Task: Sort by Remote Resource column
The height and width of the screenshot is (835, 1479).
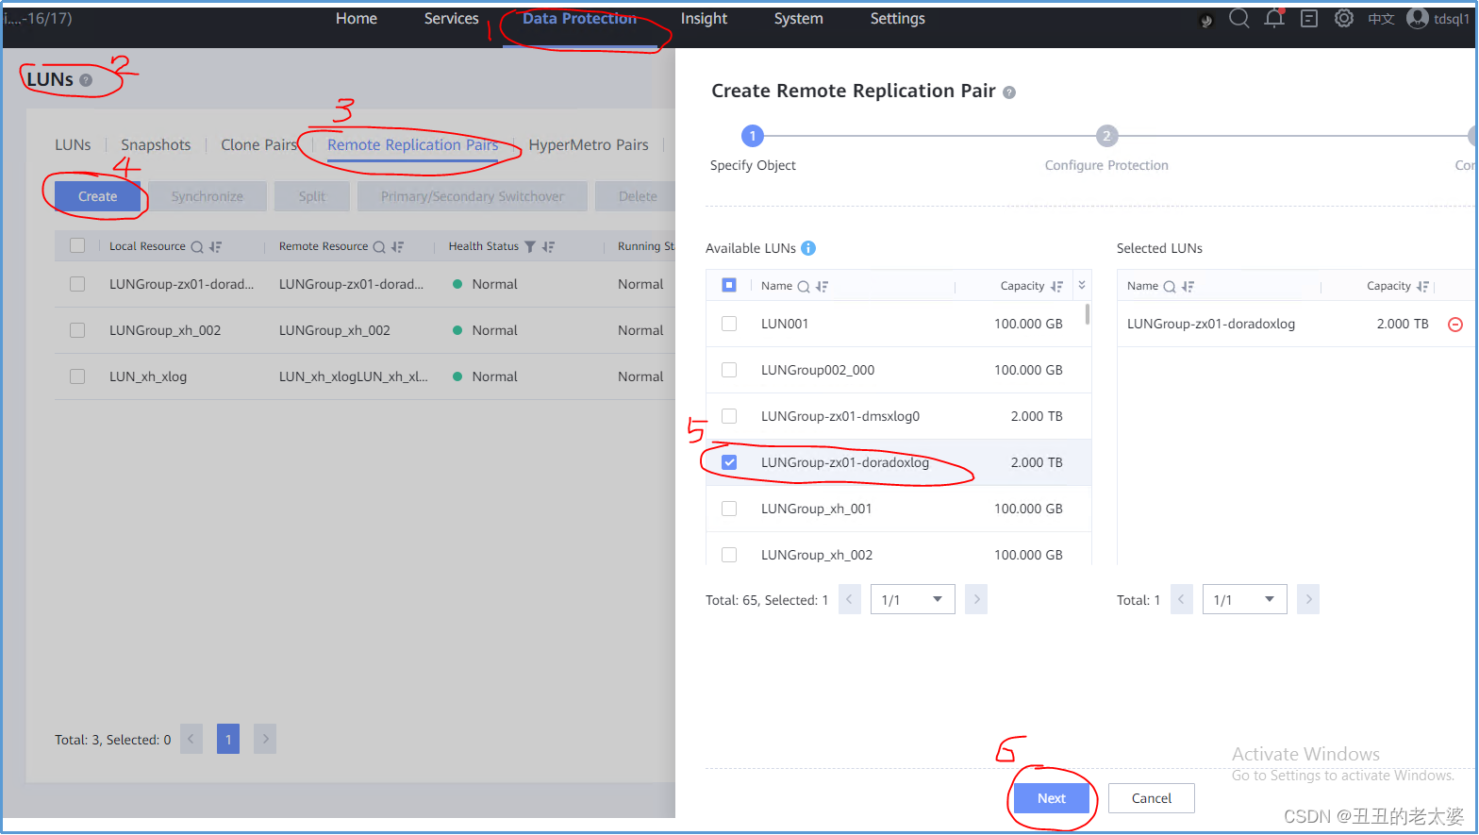Action: (x=397, y=247)
